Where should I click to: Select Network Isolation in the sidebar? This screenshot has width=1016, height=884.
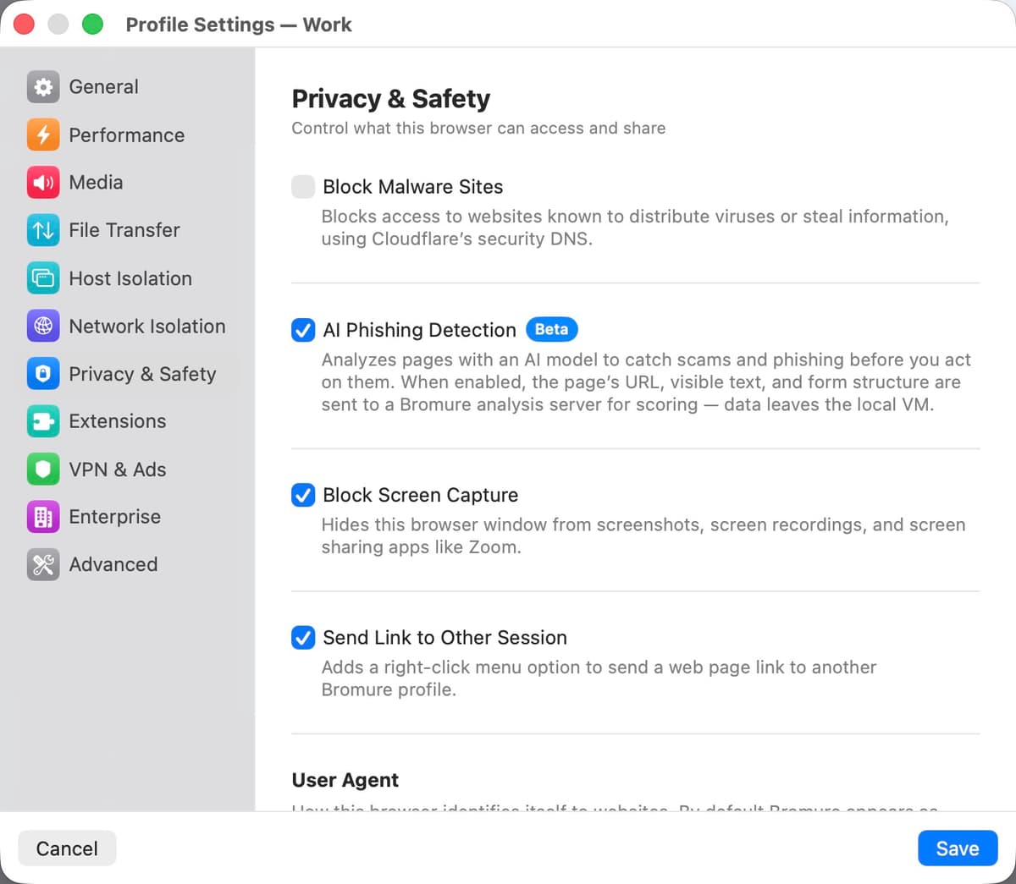(127, 326)
